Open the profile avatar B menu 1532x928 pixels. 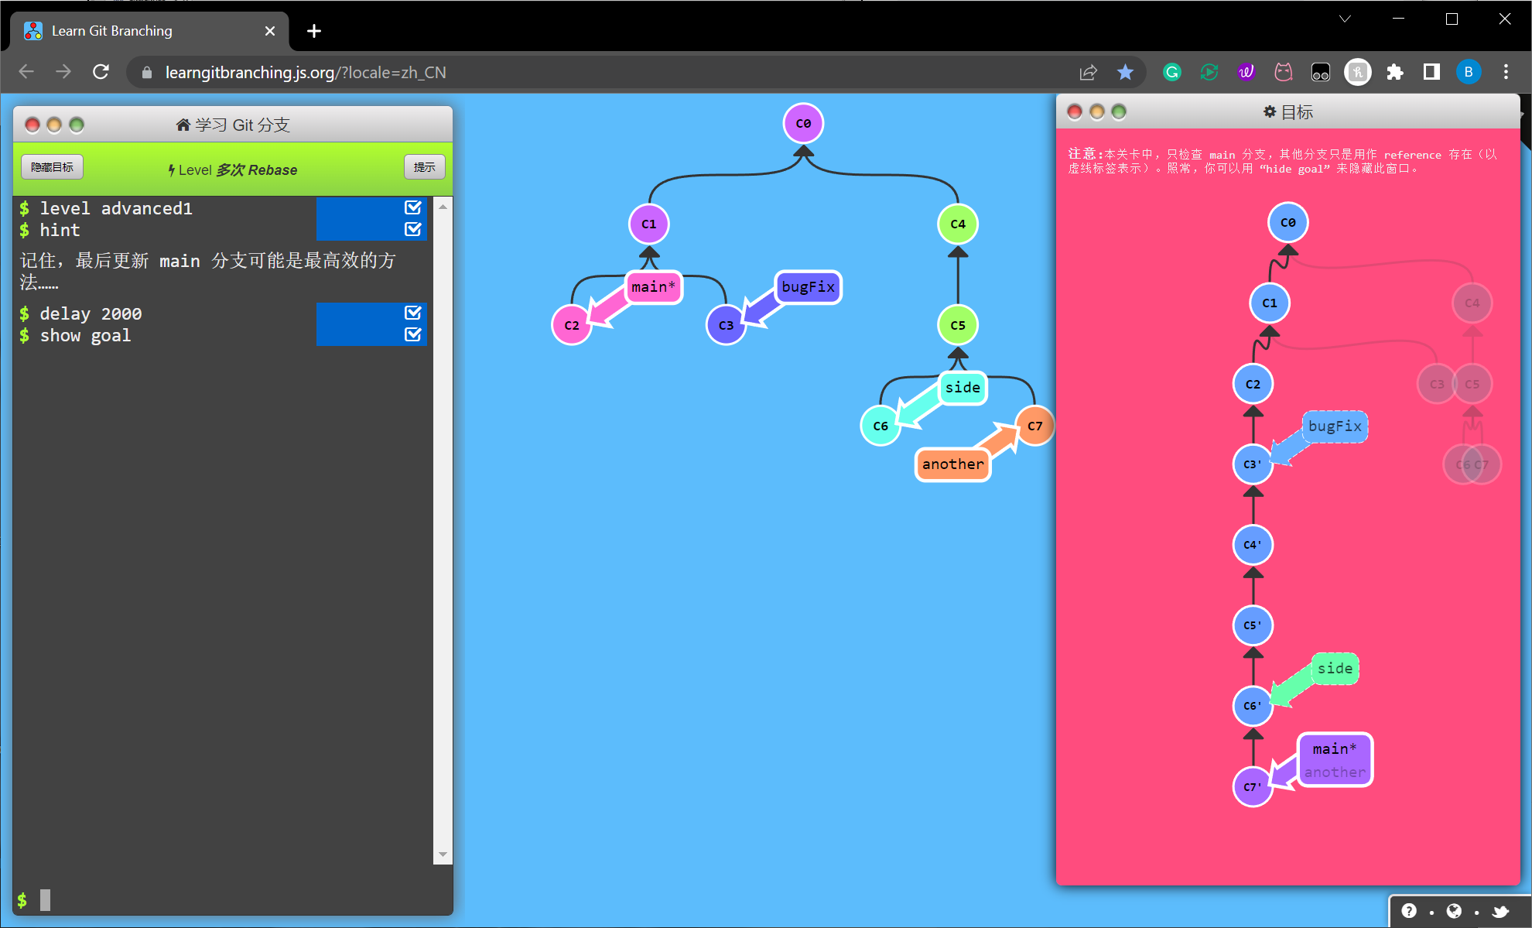pos(1469,72)
